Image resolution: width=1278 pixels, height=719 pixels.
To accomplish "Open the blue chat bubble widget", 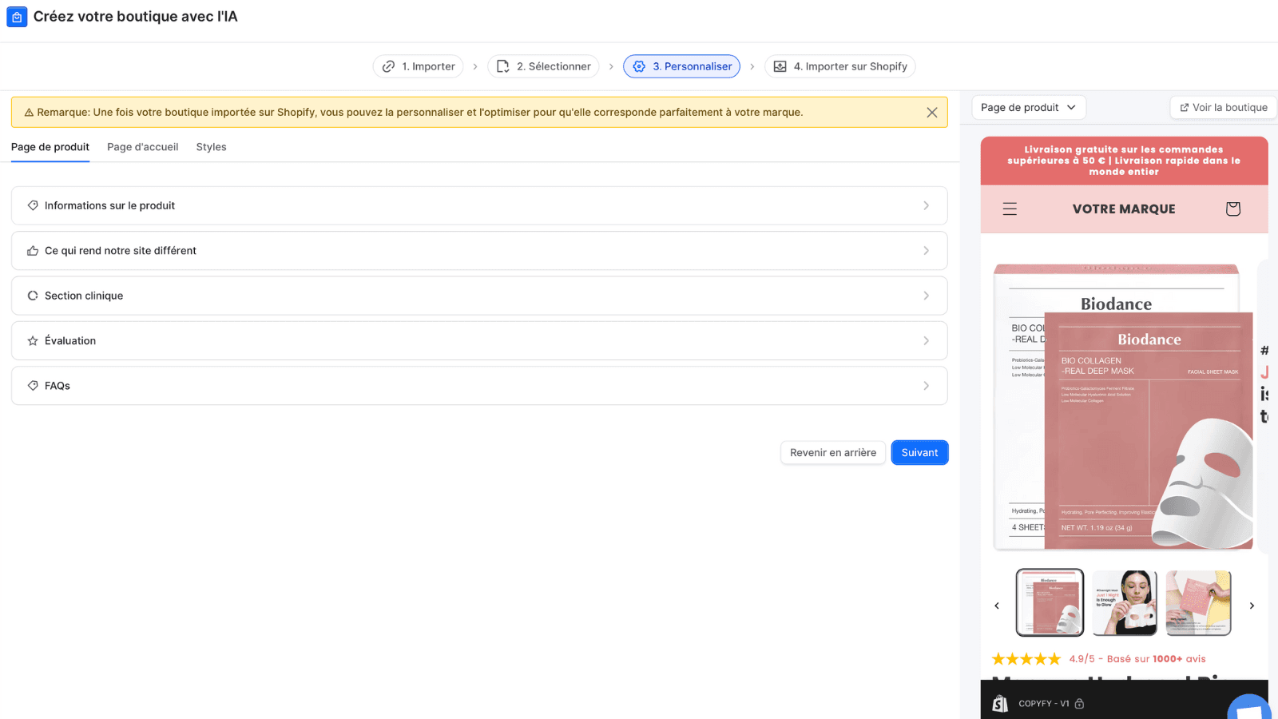I will [x=1250, y=709].
